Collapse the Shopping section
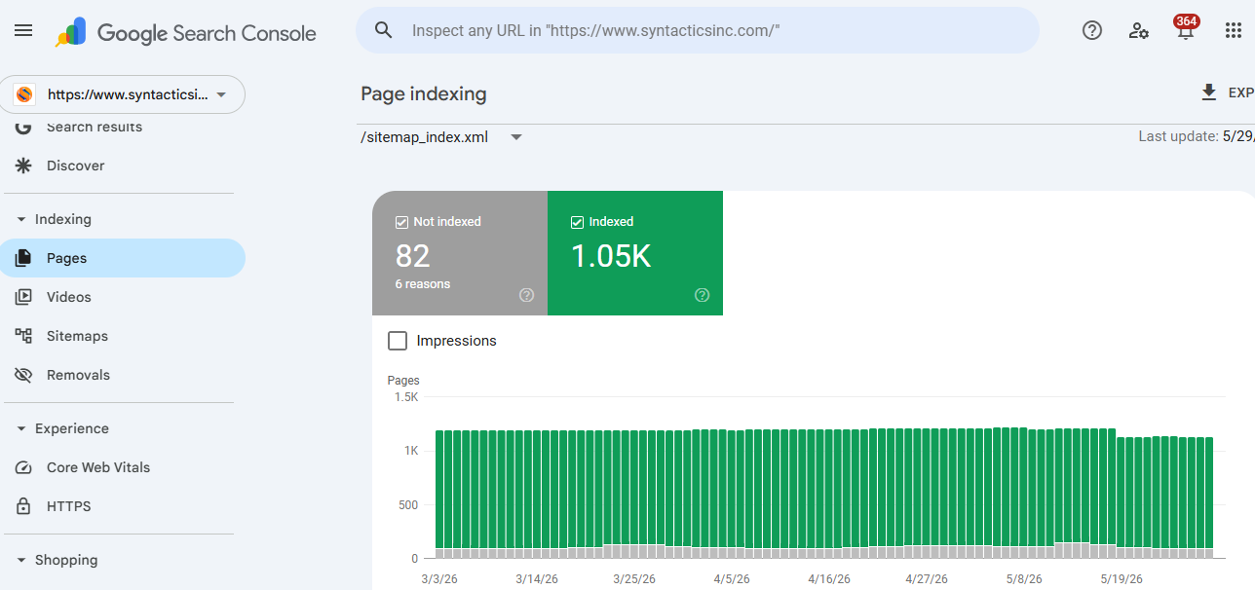The height and width of the screenshot is (590, 1255). 21,560
